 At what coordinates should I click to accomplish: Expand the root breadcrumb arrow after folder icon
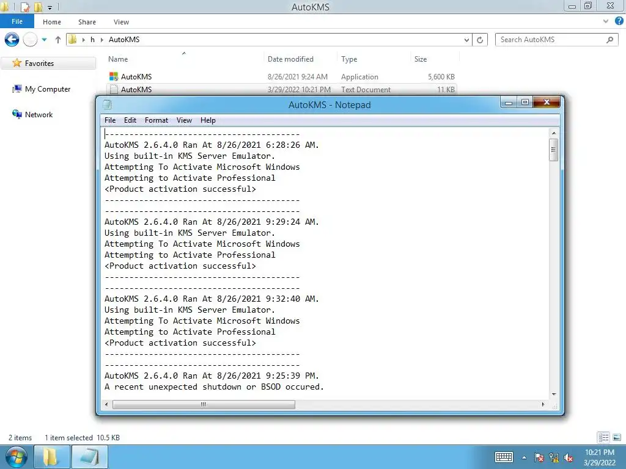coord(83,40)
